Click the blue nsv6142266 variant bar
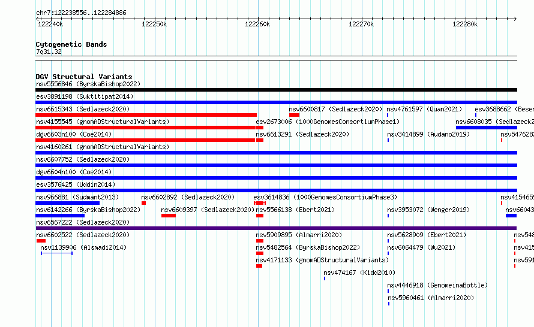534x327 pixels. pos(60,216)
